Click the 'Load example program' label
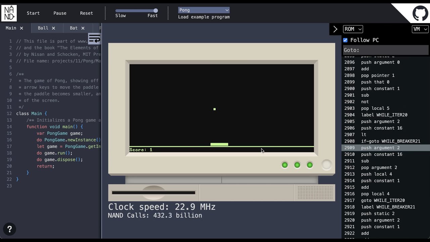This screenshot has width=430, height=242. tap(204, 17)
